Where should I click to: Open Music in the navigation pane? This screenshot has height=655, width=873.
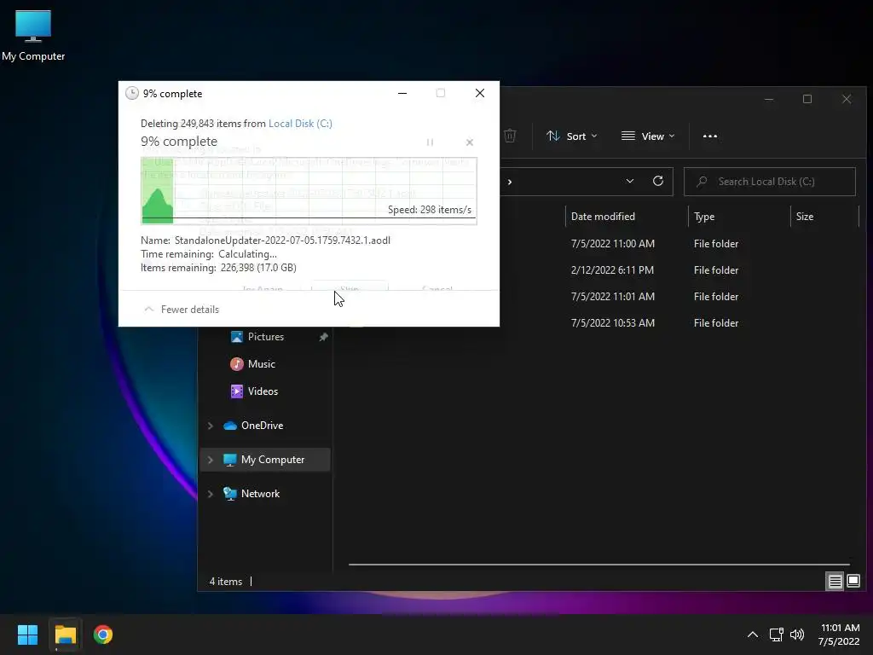click(x=262, y=364)
